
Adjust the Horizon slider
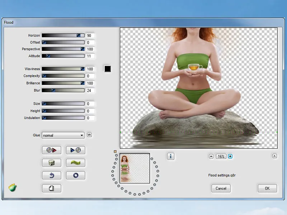tap(63, 35)
